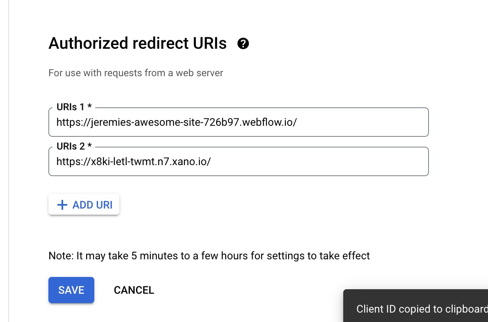Focus the URIs 2 input field
Screen dimensions: 488x322
click(x=238, y=161)
